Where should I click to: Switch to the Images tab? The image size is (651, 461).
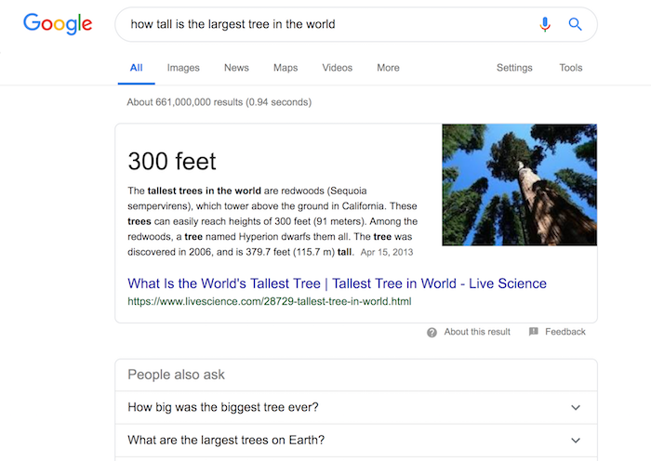[x=183, y=68]
